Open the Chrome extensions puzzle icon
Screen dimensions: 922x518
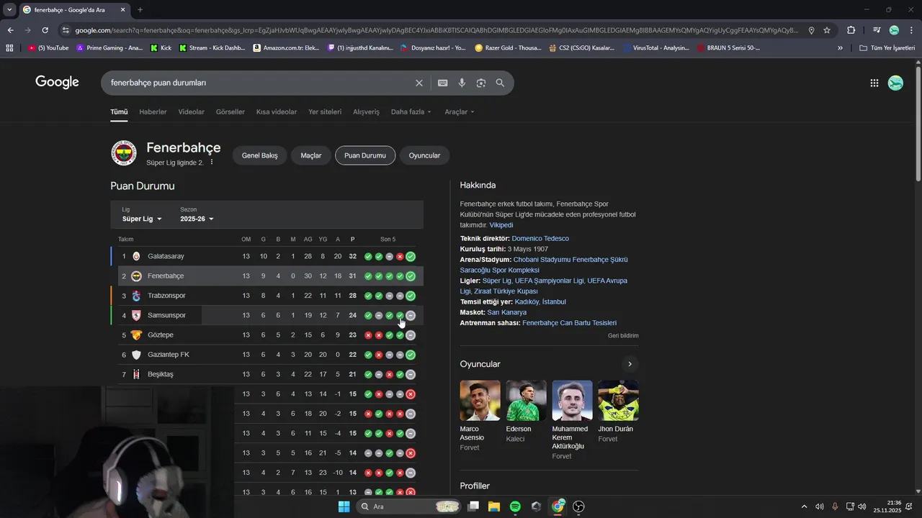pyautogui.click(x=851, y=30)
